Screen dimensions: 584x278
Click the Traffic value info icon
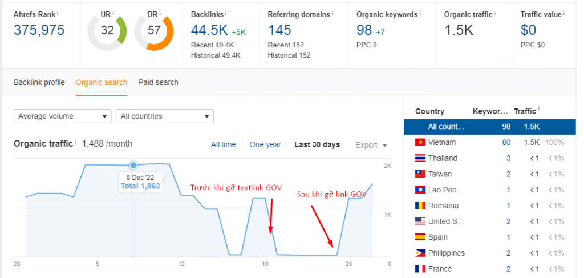564,13
